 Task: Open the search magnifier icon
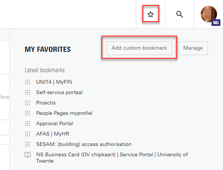[179, 14]
